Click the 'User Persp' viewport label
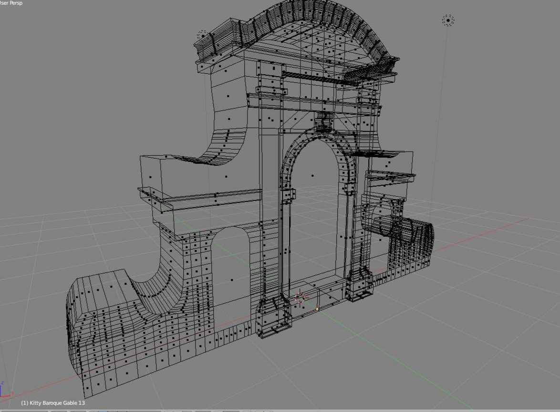 (x=11, y=3)
